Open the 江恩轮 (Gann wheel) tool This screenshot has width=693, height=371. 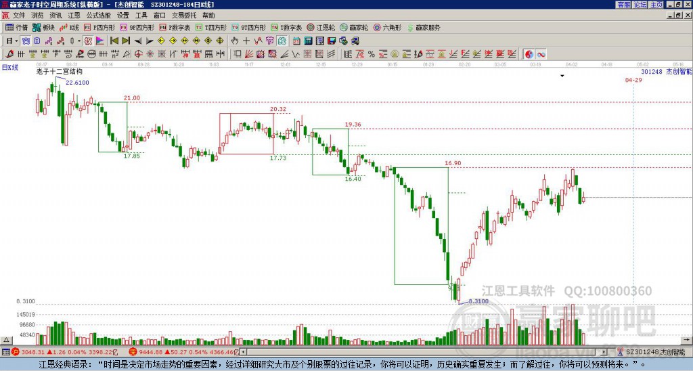tap(321, 27)
